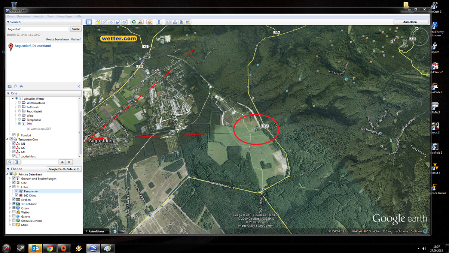
Task: Open the Ansicht menu
Action: [39, 16]
